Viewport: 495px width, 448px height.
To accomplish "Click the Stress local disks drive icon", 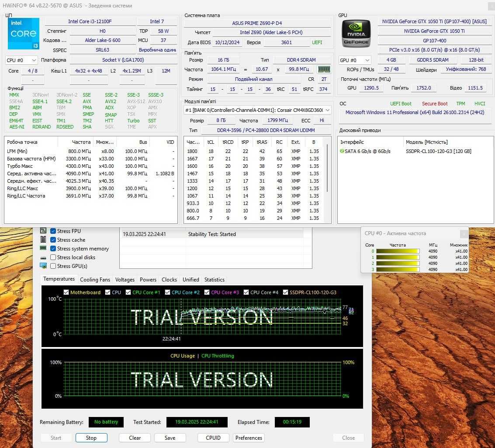I will click(x=44, y=257).
